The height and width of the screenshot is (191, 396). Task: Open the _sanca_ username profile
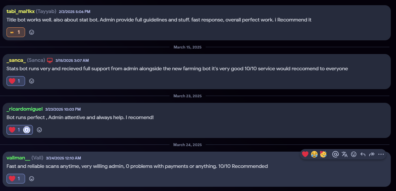point(16,60)
